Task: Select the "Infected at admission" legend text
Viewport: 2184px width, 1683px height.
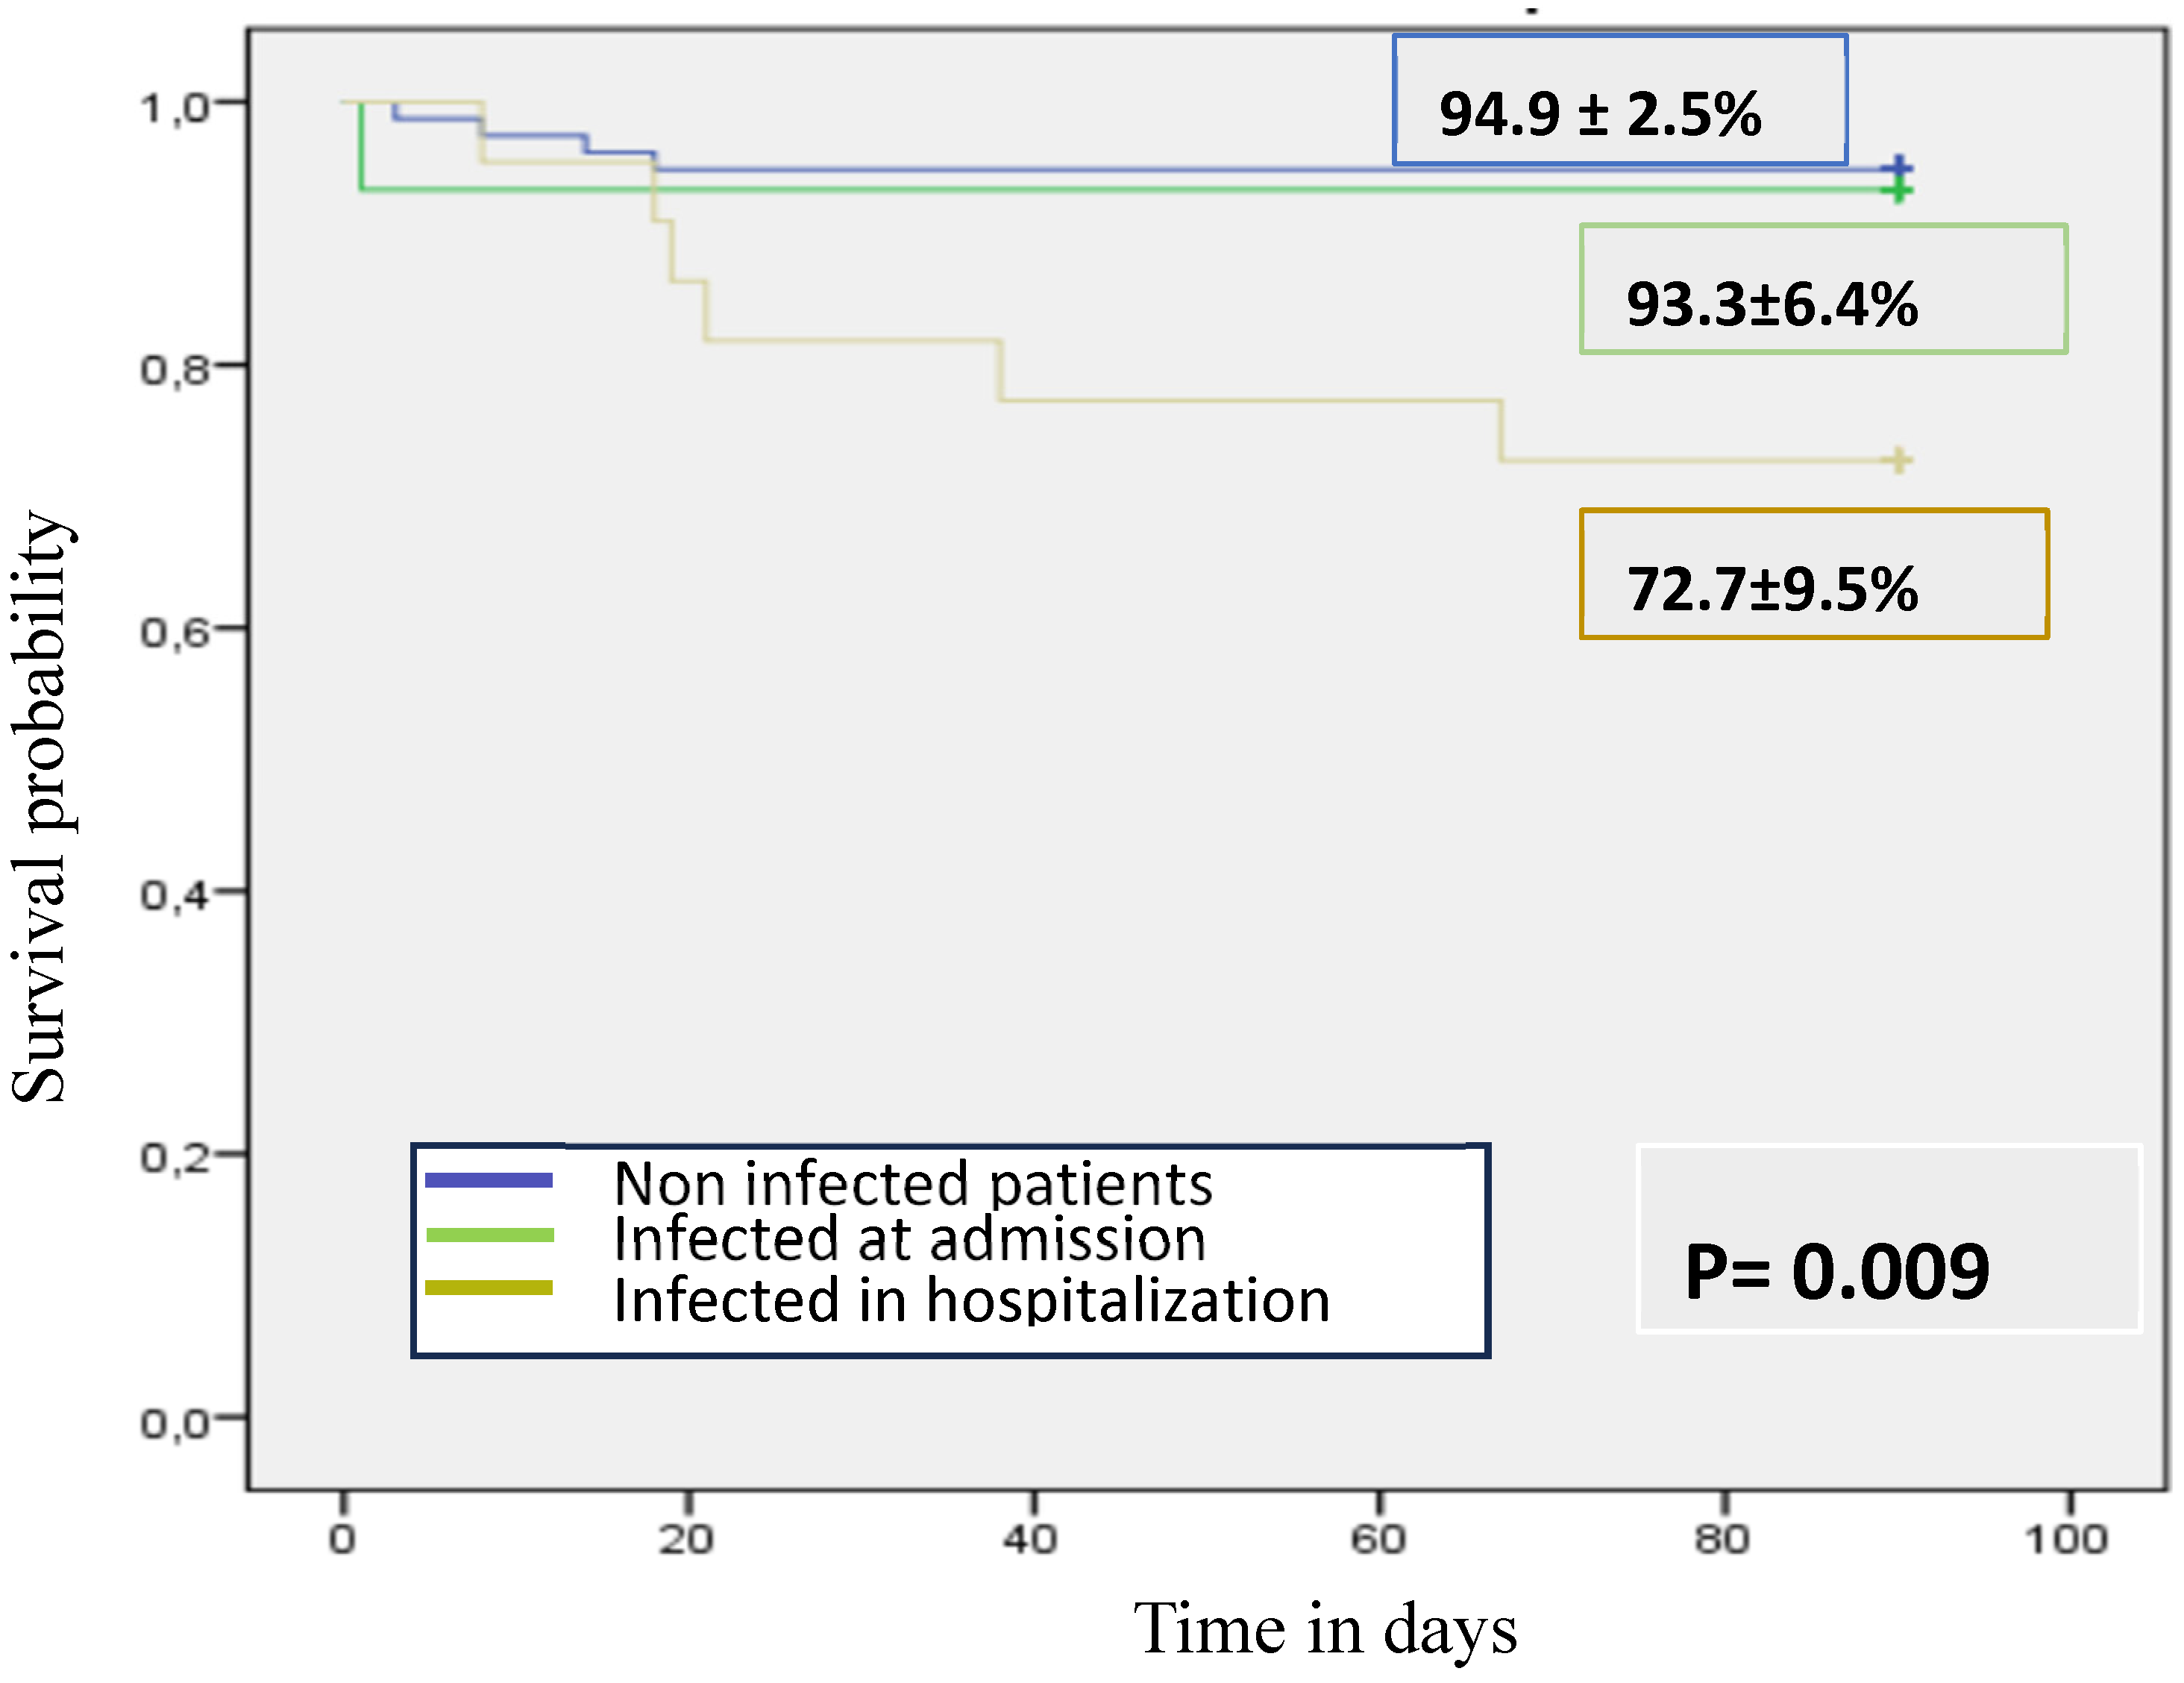Action: tap(909, 1240)
